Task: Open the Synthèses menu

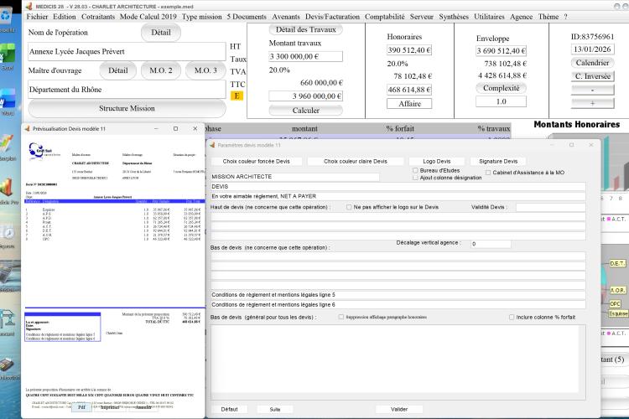Action: (453, 17)
